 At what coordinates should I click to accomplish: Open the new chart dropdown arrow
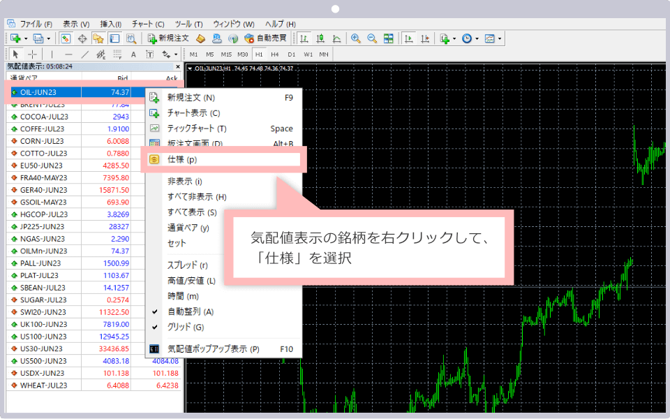point(26,38)
